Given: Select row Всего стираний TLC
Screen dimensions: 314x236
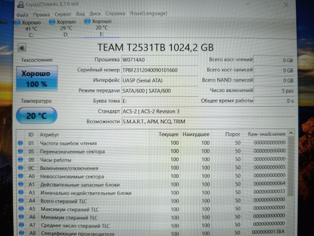Looking at the screenshot, I should 152,201.
